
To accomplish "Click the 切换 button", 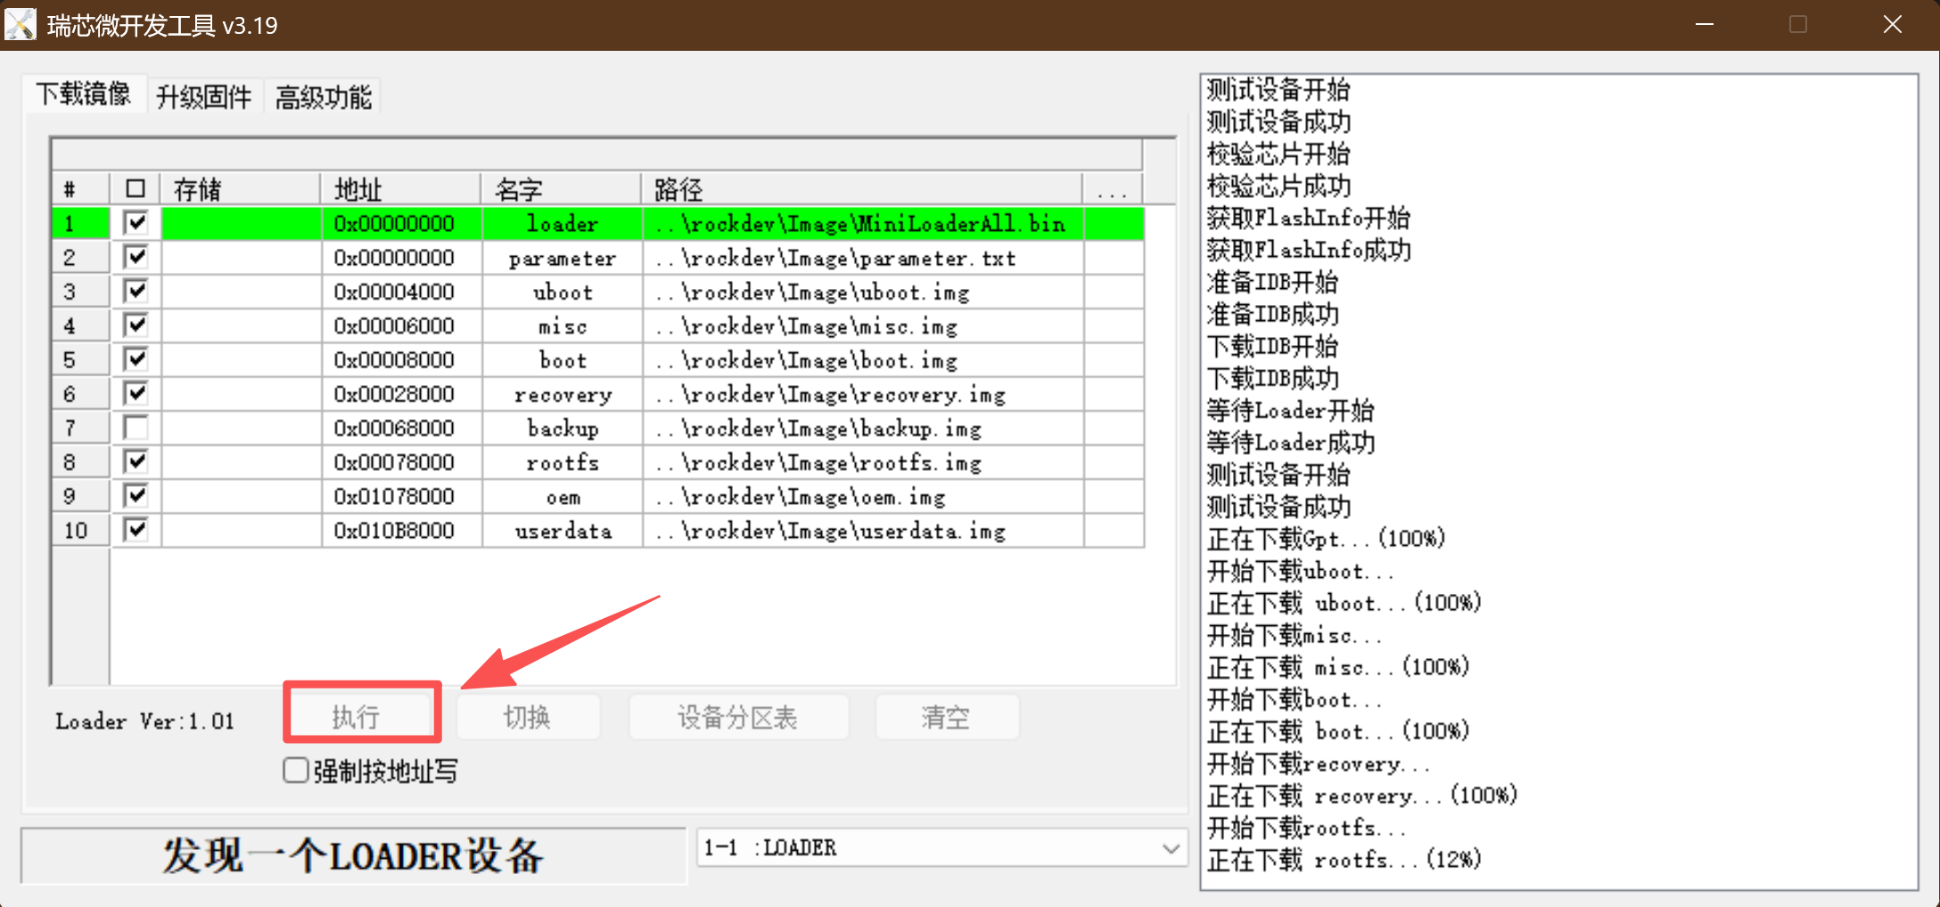I will click(528, 717).
